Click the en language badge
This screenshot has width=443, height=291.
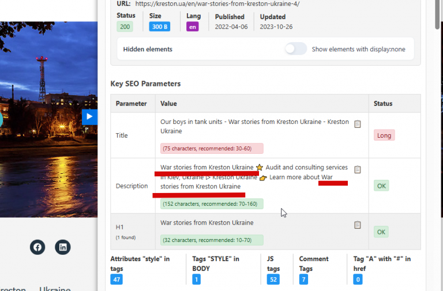193,27
